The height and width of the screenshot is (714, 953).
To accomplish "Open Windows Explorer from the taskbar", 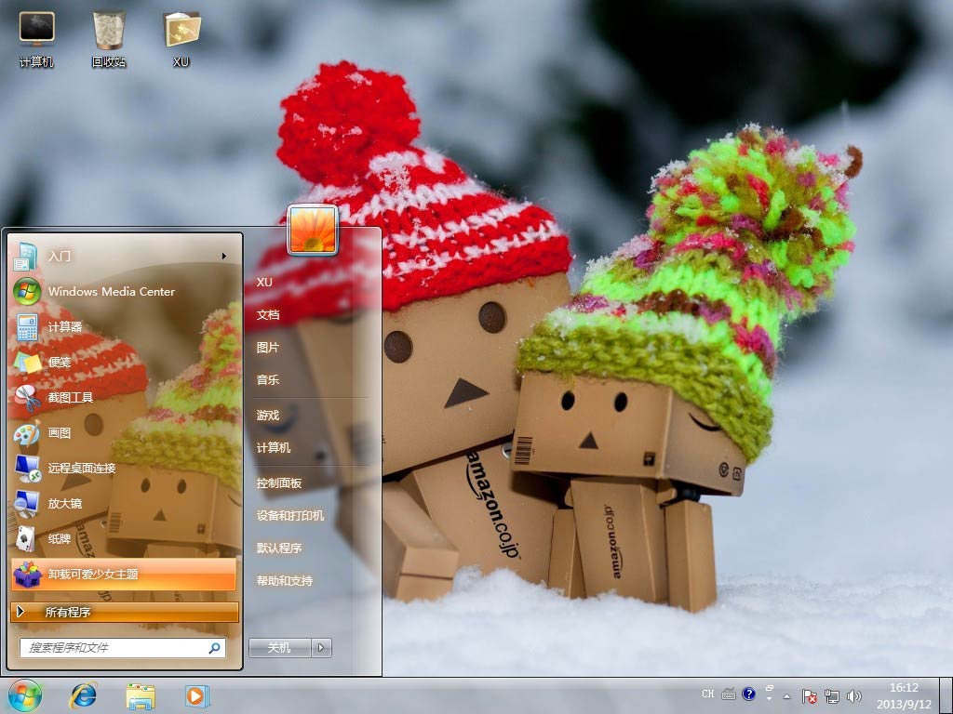I will 141,695.
